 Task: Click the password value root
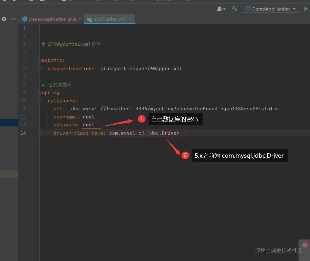(x=89, y=125)
